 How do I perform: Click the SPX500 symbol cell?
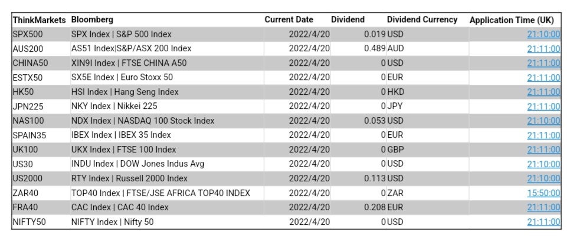pyautogui.click(x=28, y=34)
